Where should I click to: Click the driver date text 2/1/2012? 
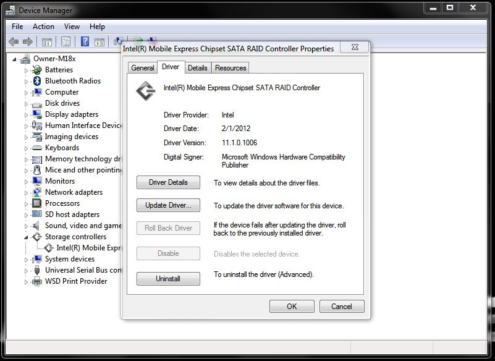tap(236, 129)
